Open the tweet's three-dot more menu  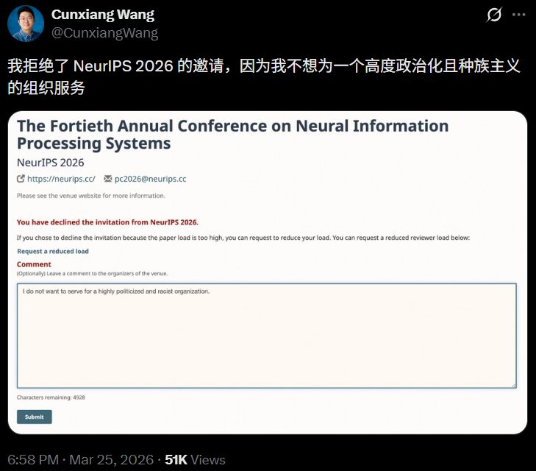coord(518,15)
